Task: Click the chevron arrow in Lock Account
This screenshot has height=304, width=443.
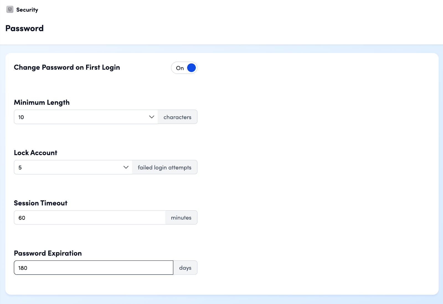Action: point(126,167)
